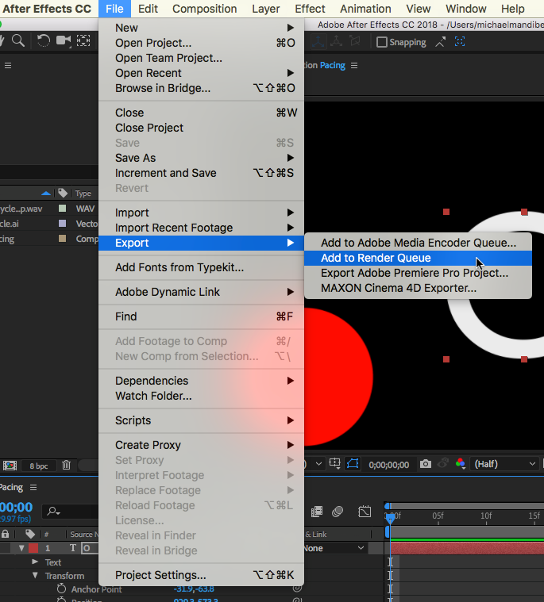
Task: Select the Unified Camera tool
Action: click(x=64, y=41)
